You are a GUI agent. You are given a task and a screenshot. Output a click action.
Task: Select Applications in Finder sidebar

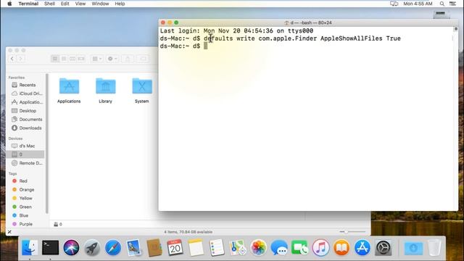point(26,102)
